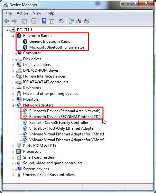Image resolution: width=156 pixels, height=193 pixels.
Task: Expand Universal Serial Bus controllers arrow
Action: click(13, 175)
